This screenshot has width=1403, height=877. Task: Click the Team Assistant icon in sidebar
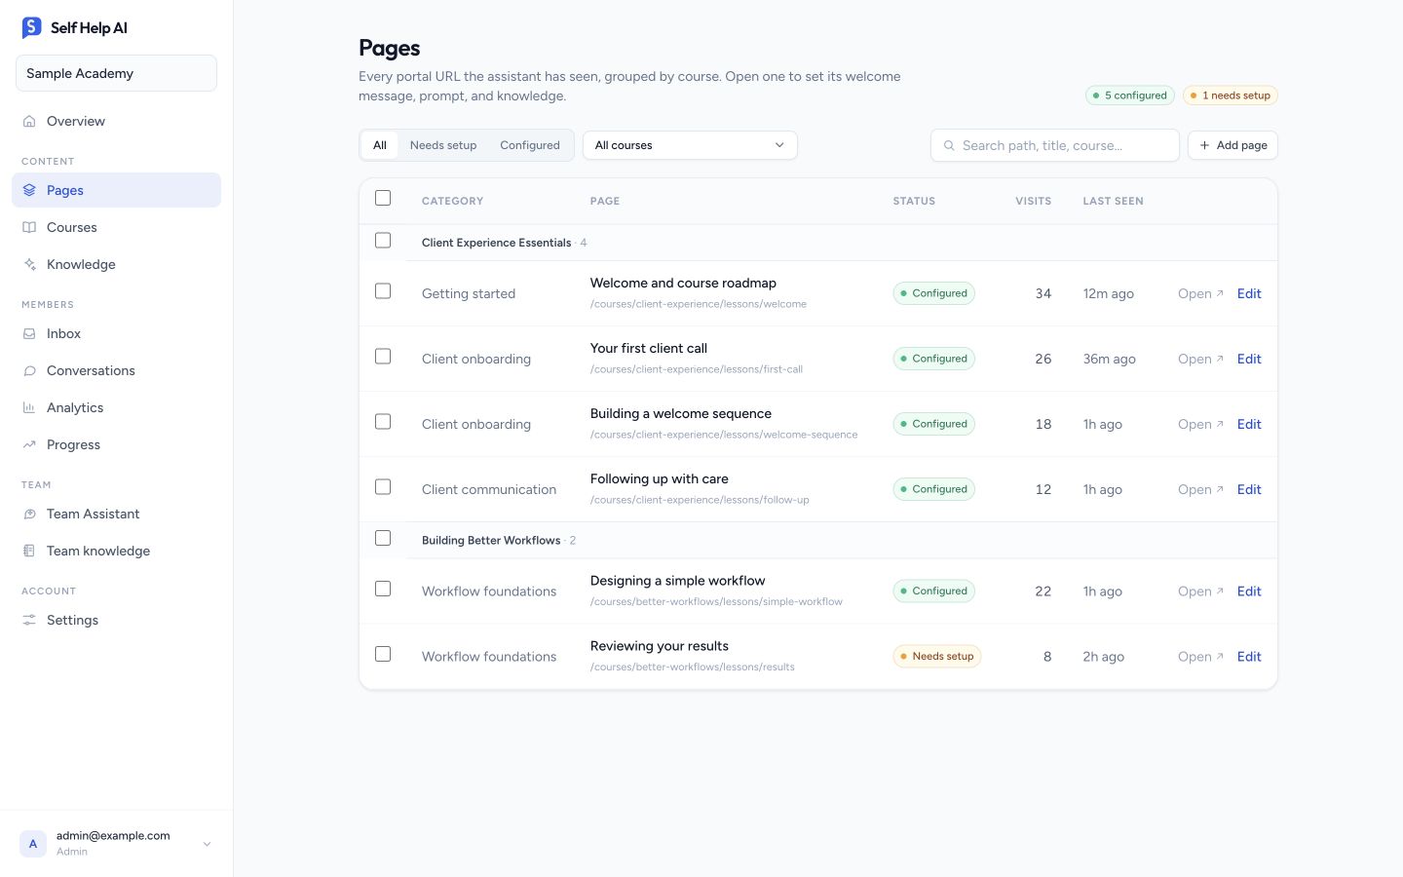(x=29, y=515)
